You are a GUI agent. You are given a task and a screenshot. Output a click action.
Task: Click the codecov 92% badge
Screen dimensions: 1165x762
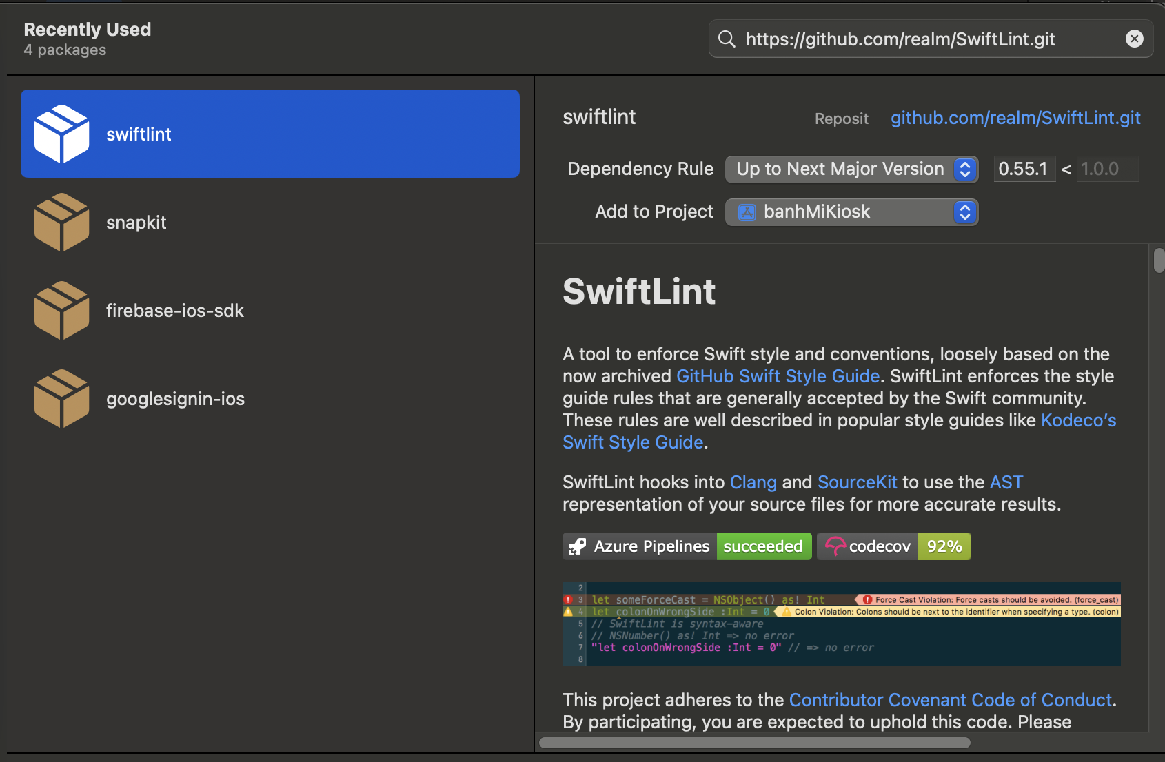click(x=894, y=546)
